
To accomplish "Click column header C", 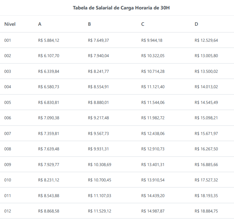I will coord(143,24).
